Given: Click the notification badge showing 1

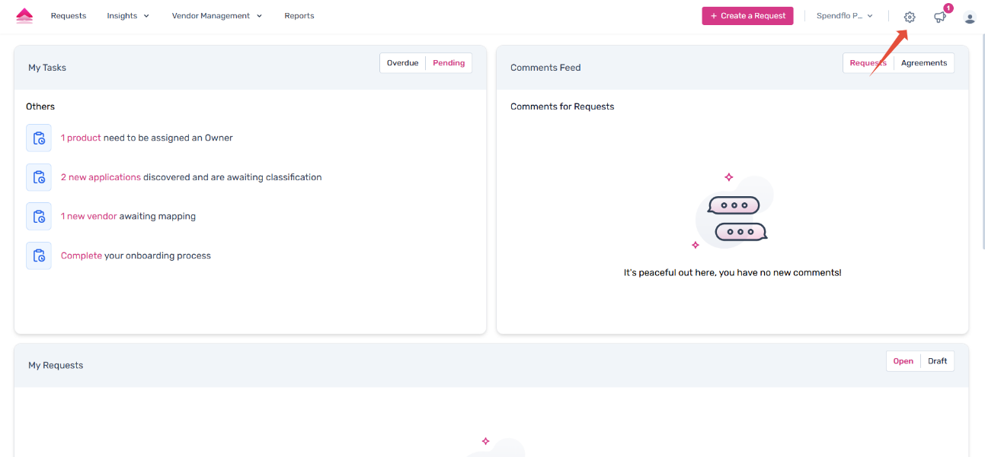Looking at the screenshot, I should tap(948, 8).
